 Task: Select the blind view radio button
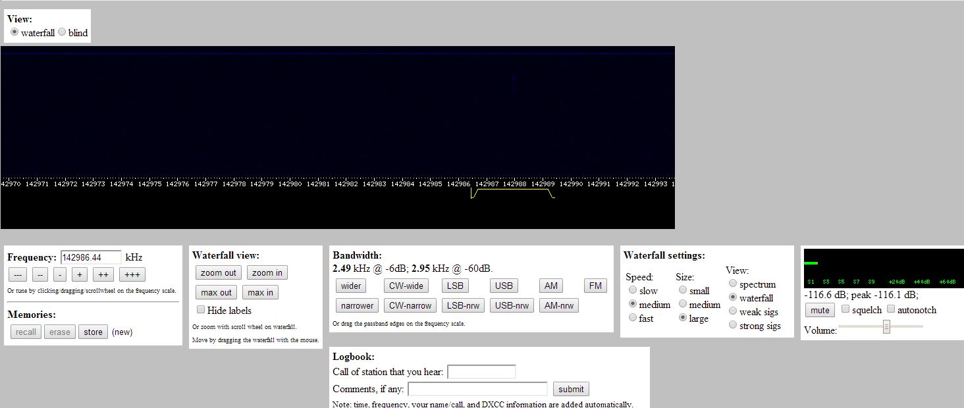tap(62, 32)
